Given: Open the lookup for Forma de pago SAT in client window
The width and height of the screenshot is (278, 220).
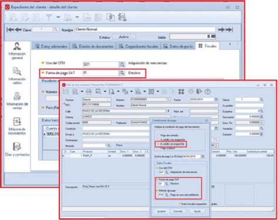Looking at the screenshot, I should [121, 73].
